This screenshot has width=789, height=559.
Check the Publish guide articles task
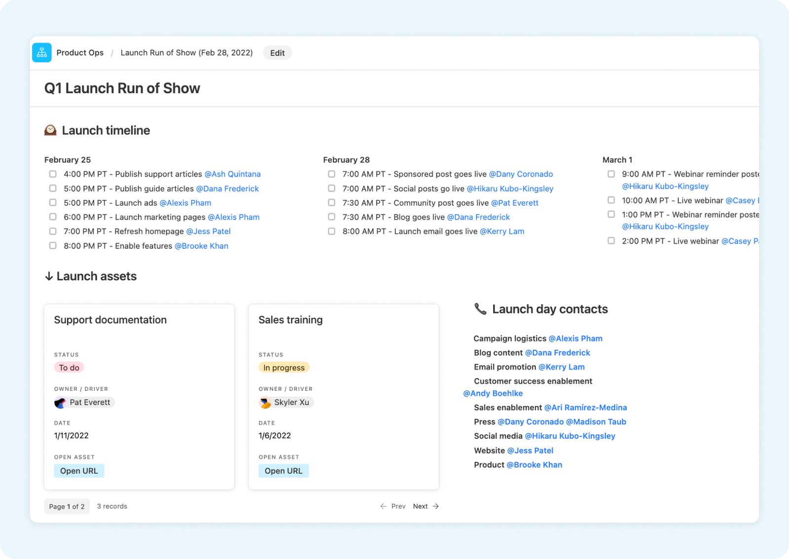point(53,188)
